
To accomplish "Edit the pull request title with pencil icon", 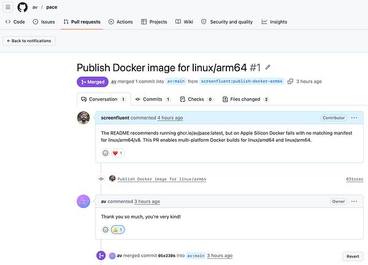I will coord(268,67).
